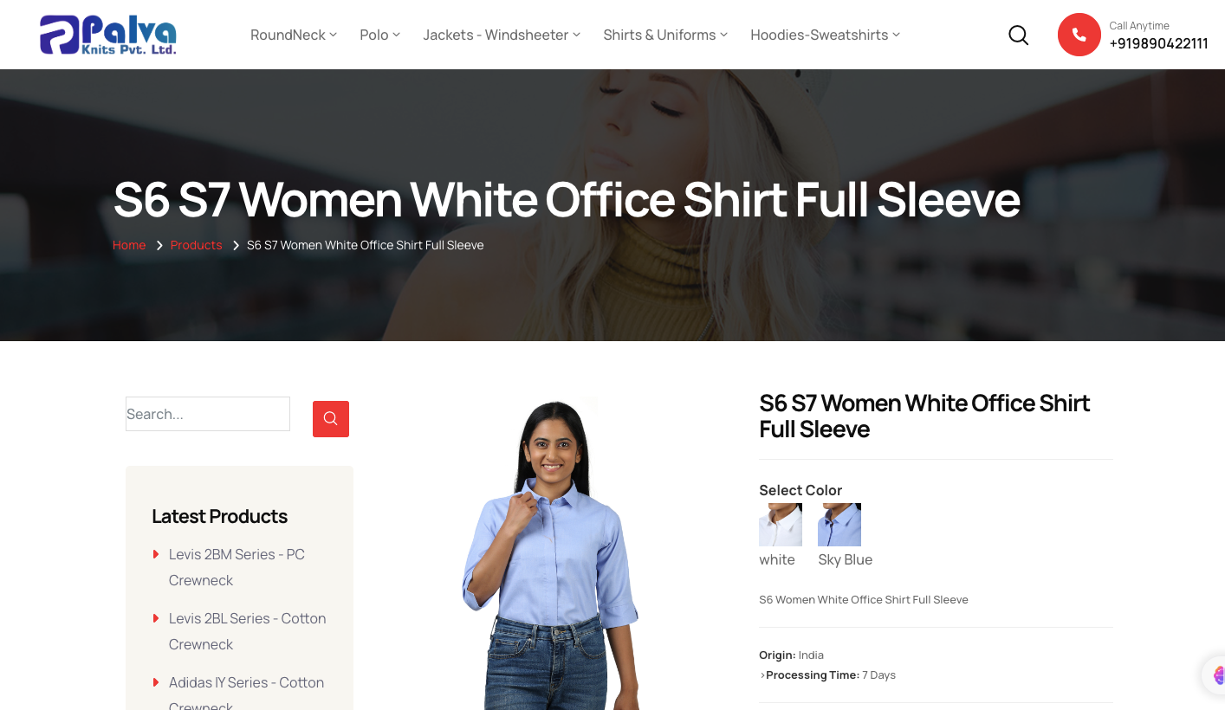Screen dimensions: 1225x710
Task: Open the Jackets - Windsheeter menu
Action: [502, 35]
